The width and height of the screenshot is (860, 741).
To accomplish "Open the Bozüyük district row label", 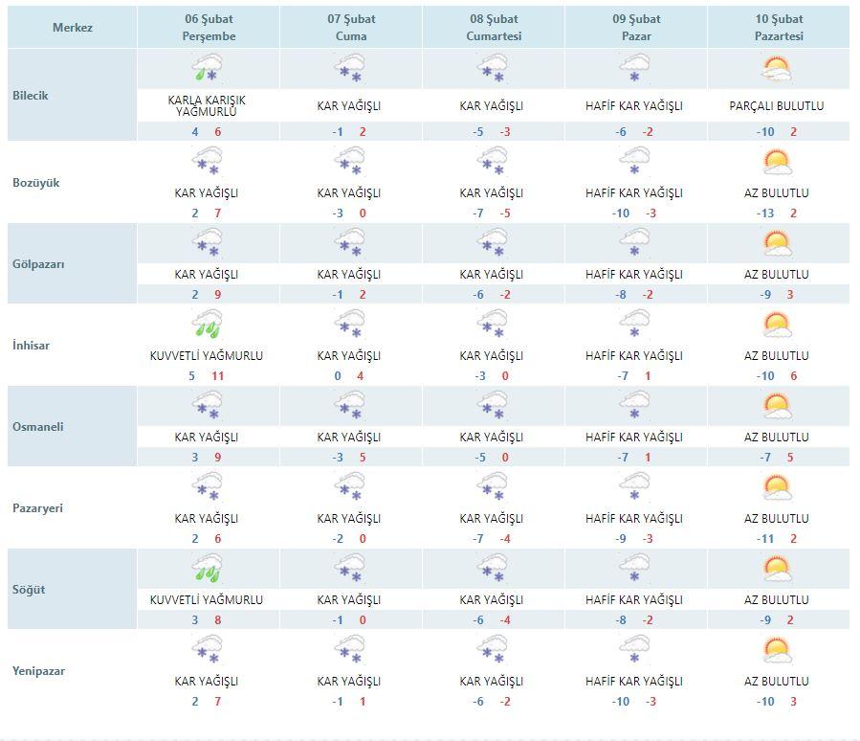I will [x=37, y=182].
